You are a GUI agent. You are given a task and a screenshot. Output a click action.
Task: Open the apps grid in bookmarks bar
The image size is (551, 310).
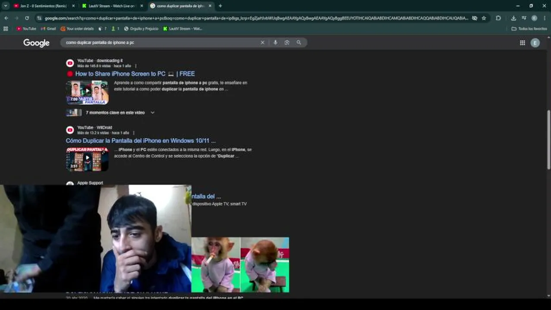tap(6, 29)
